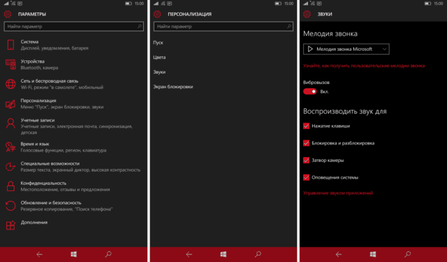Focus Найти параметр field on Параметры screen
Image resolution: width=447 pixels, height=262 pixels.
click(74, 26)
